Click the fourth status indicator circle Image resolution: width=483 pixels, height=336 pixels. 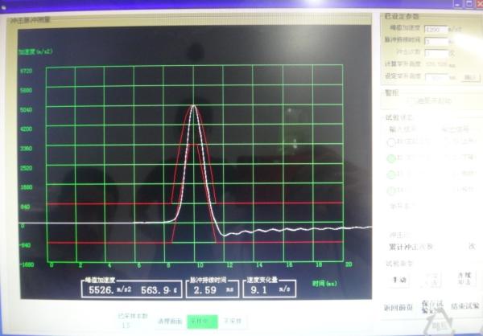(x=391, y=191)
